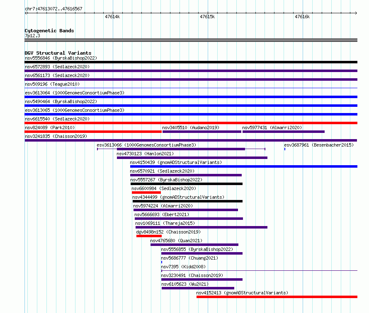Open the nsv6561173 (Sedlazeck2020) variant label

(x=57, y=75)
